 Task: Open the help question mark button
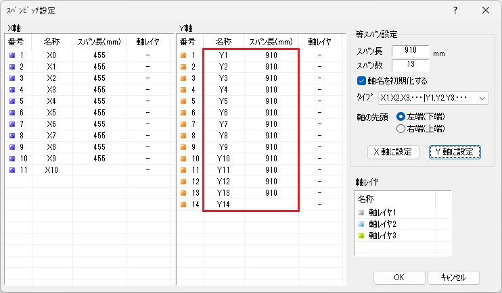455,10
